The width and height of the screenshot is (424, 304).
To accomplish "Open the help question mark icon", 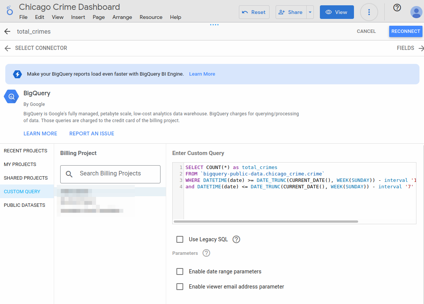I will [397, 8].
